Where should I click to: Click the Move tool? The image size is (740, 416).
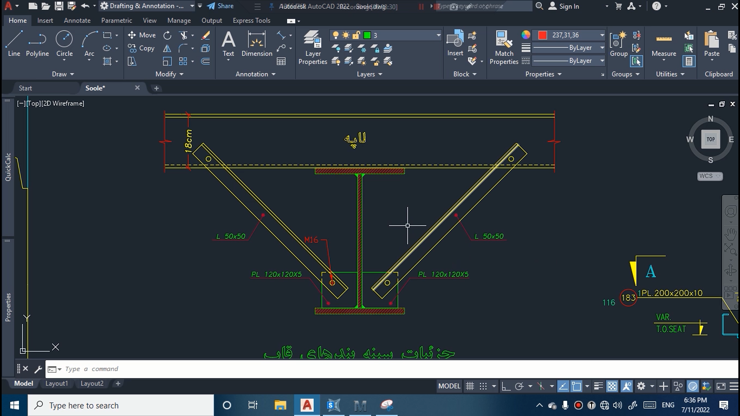[142, 35]
